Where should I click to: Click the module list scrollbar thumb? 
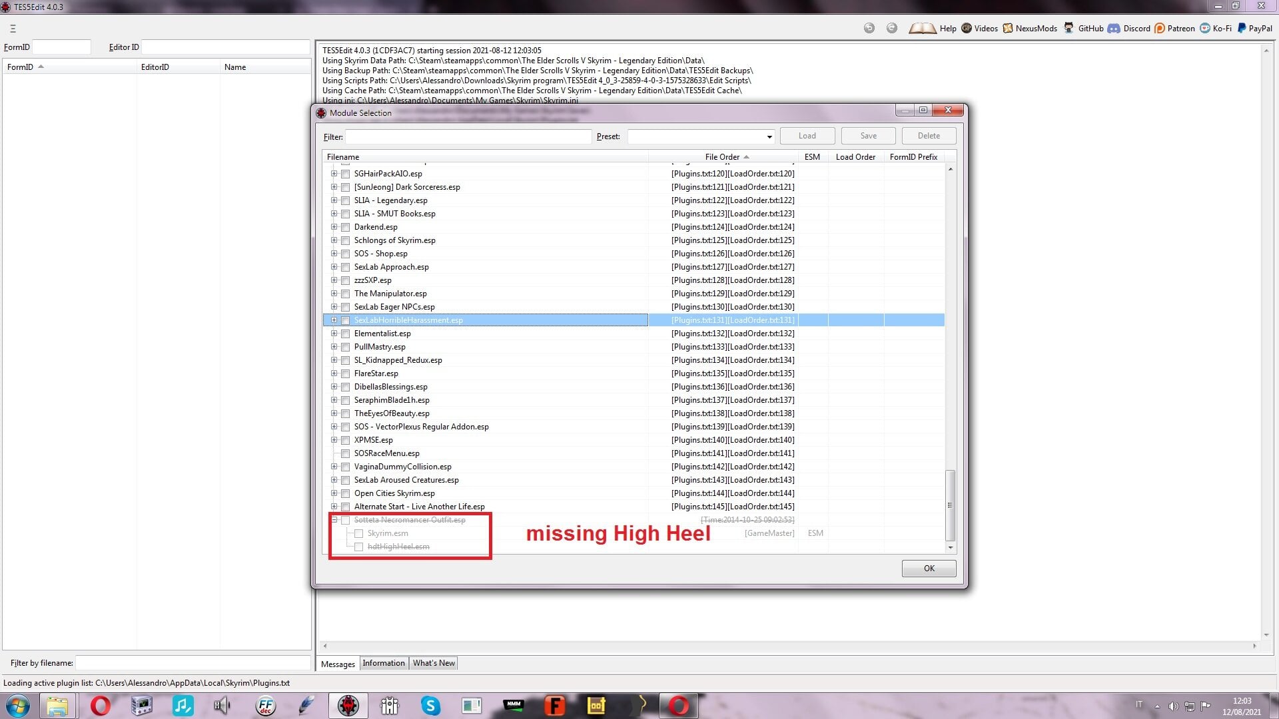[950, 506]
